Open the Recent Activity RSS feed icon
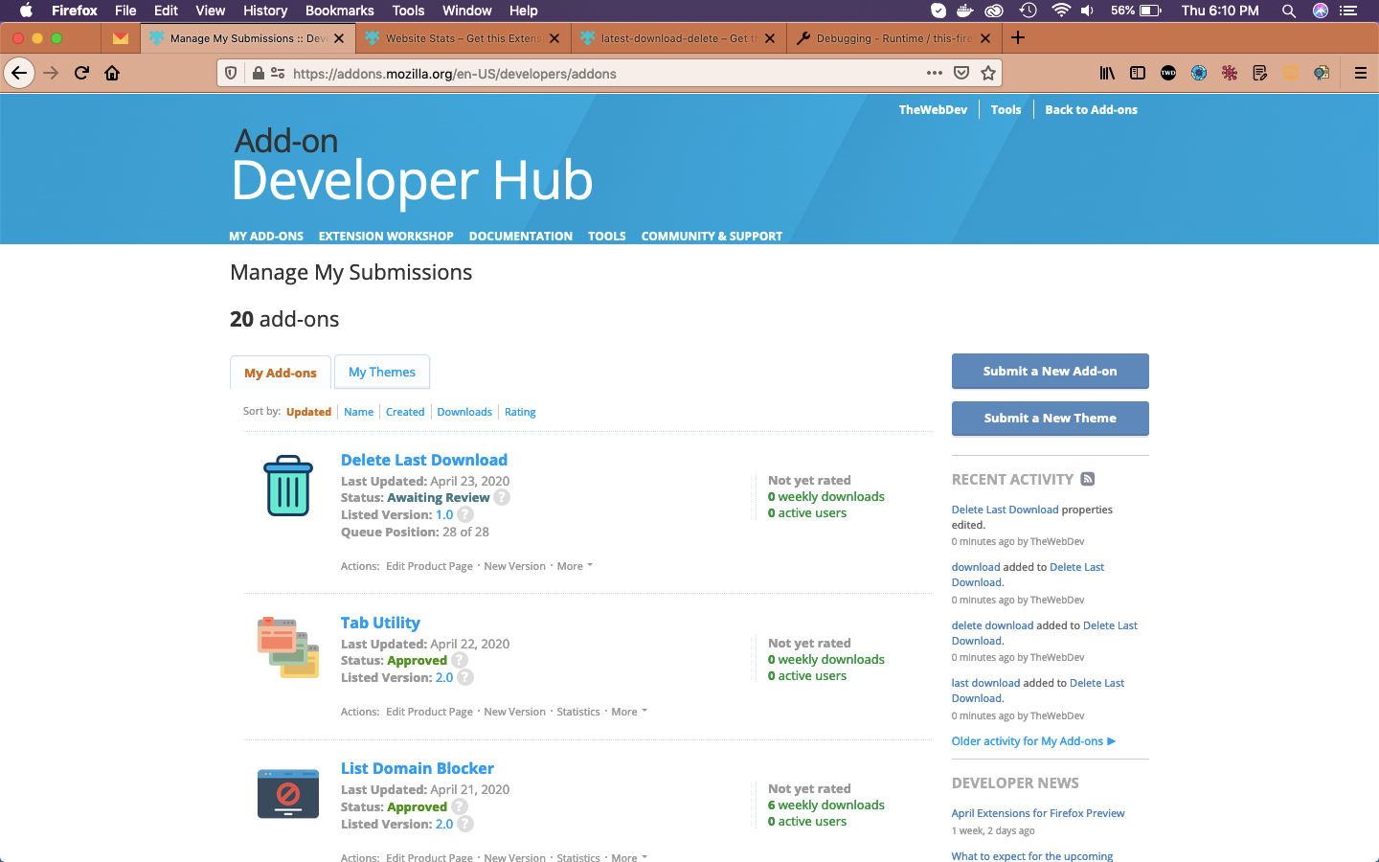 point(1088,479)
